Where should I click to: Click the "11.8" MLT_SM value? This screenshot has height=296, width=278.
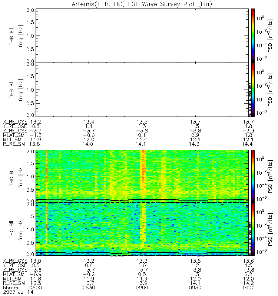(x=36, y=279)
